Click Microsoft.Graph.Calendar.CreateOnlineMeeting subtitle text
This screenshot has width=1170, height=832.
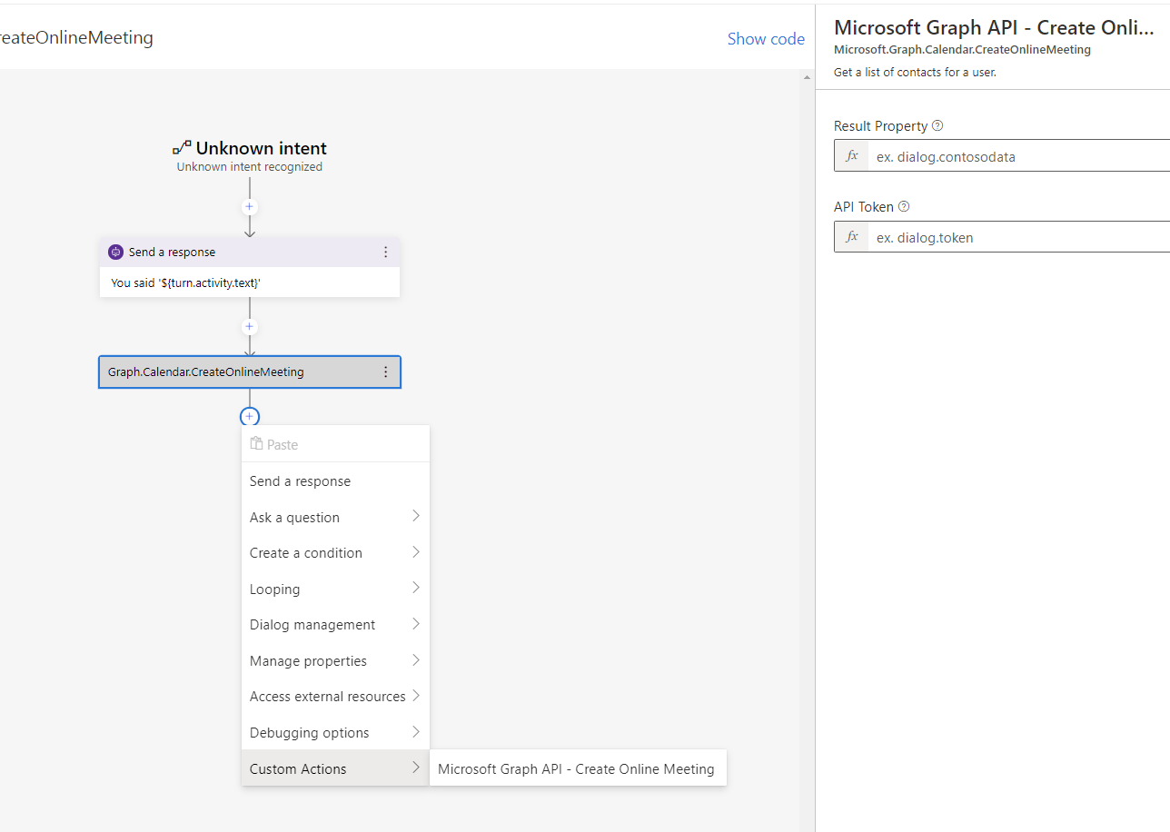[962, 50]
